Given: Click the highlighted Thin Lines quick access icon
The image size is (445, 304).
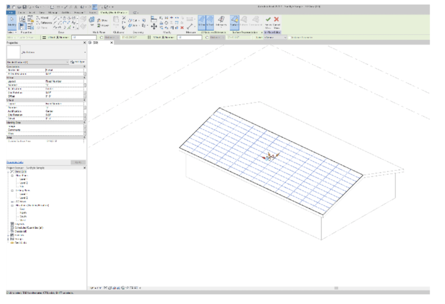Looking at the screenshot, I should [94, 7].
